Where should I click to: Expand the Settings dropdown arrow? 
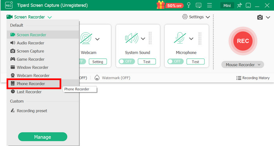208,17
